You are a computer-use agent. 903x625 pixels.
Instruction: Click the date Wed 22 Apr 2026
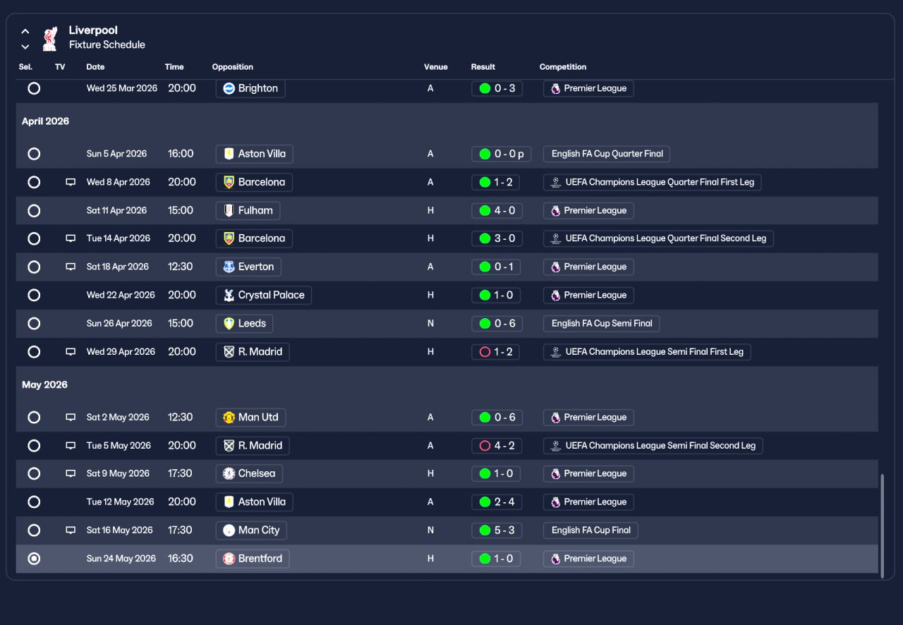(121, 295)
